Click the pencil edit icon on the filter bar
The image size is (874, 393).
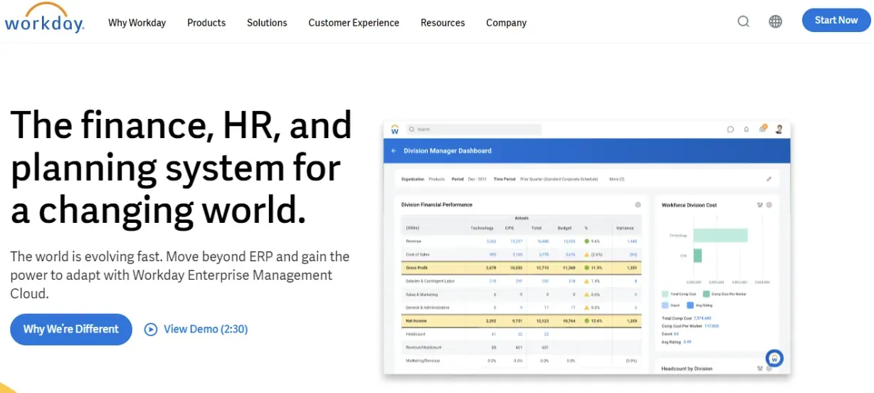(769, 179)
